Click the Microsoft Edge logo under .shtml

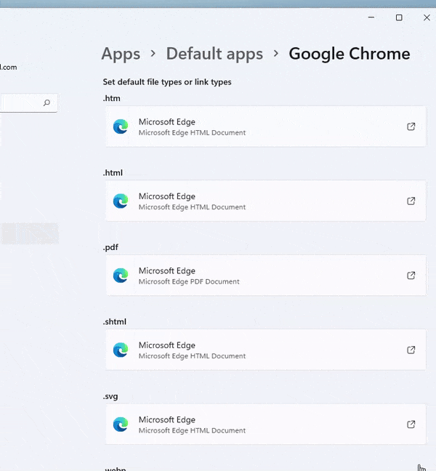pyautogui.click(x=121, y=350)
